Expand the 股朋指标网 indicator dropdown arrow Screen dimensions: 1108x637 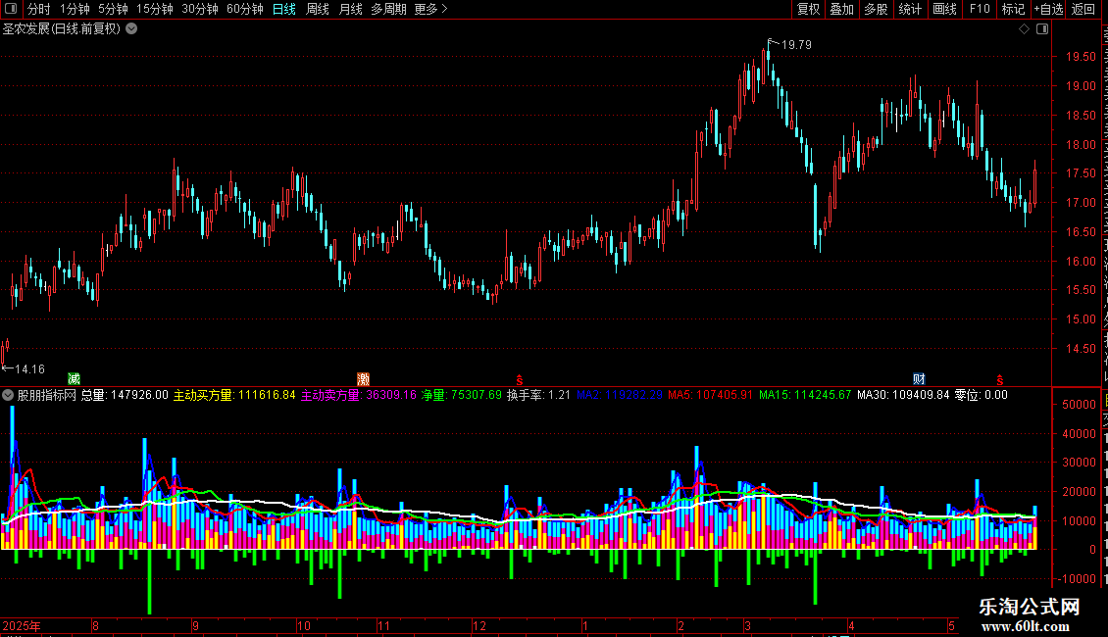tap(8, 396)
